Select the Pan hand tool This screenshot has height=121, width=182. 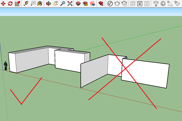coord(56,4)
